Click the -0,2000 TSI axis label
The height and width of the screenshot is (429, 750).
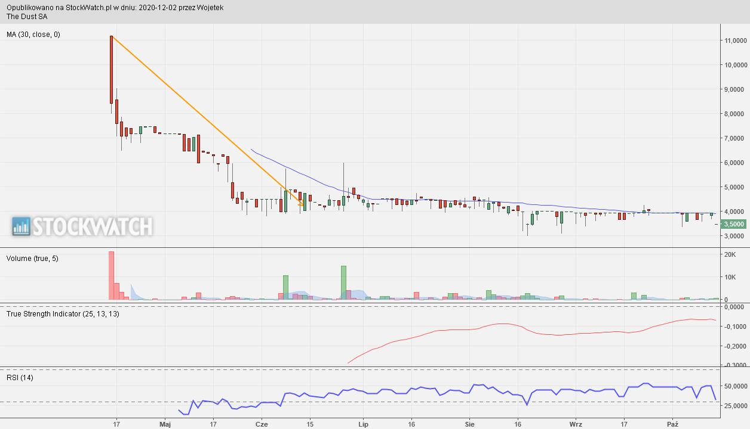click(735, 346)
